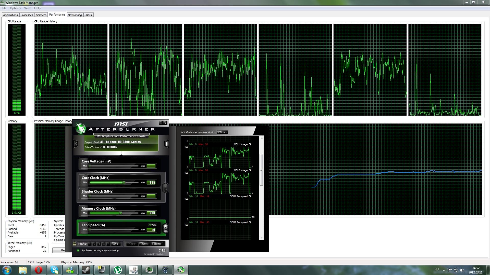Select Afterburner profile slot 5

click(x=108, y=244)
